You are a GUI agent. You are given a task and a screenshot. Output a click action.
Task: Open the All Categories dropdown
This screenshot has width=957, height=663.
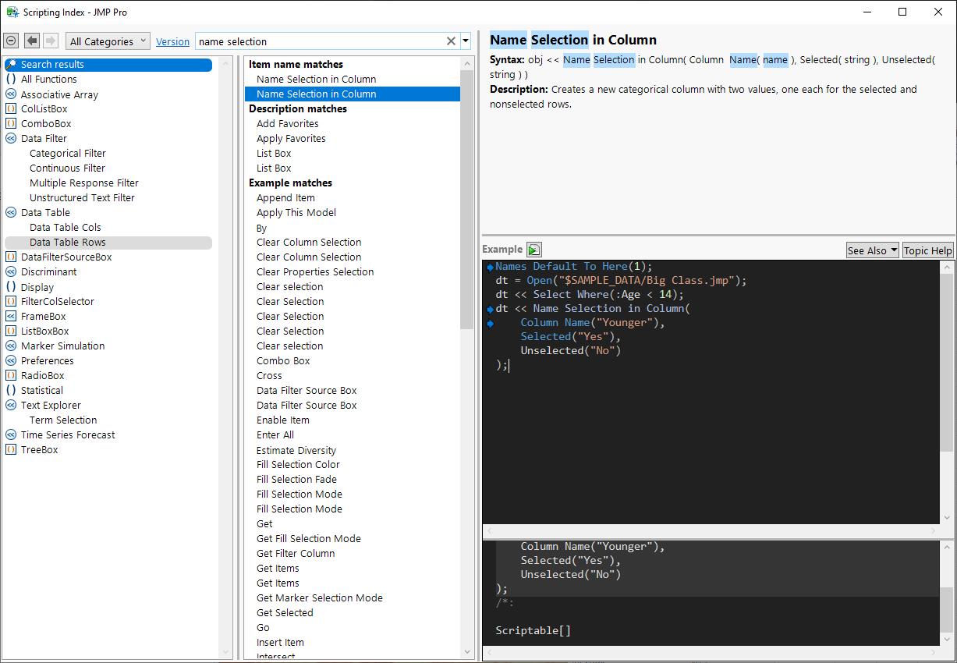point(108,41)
